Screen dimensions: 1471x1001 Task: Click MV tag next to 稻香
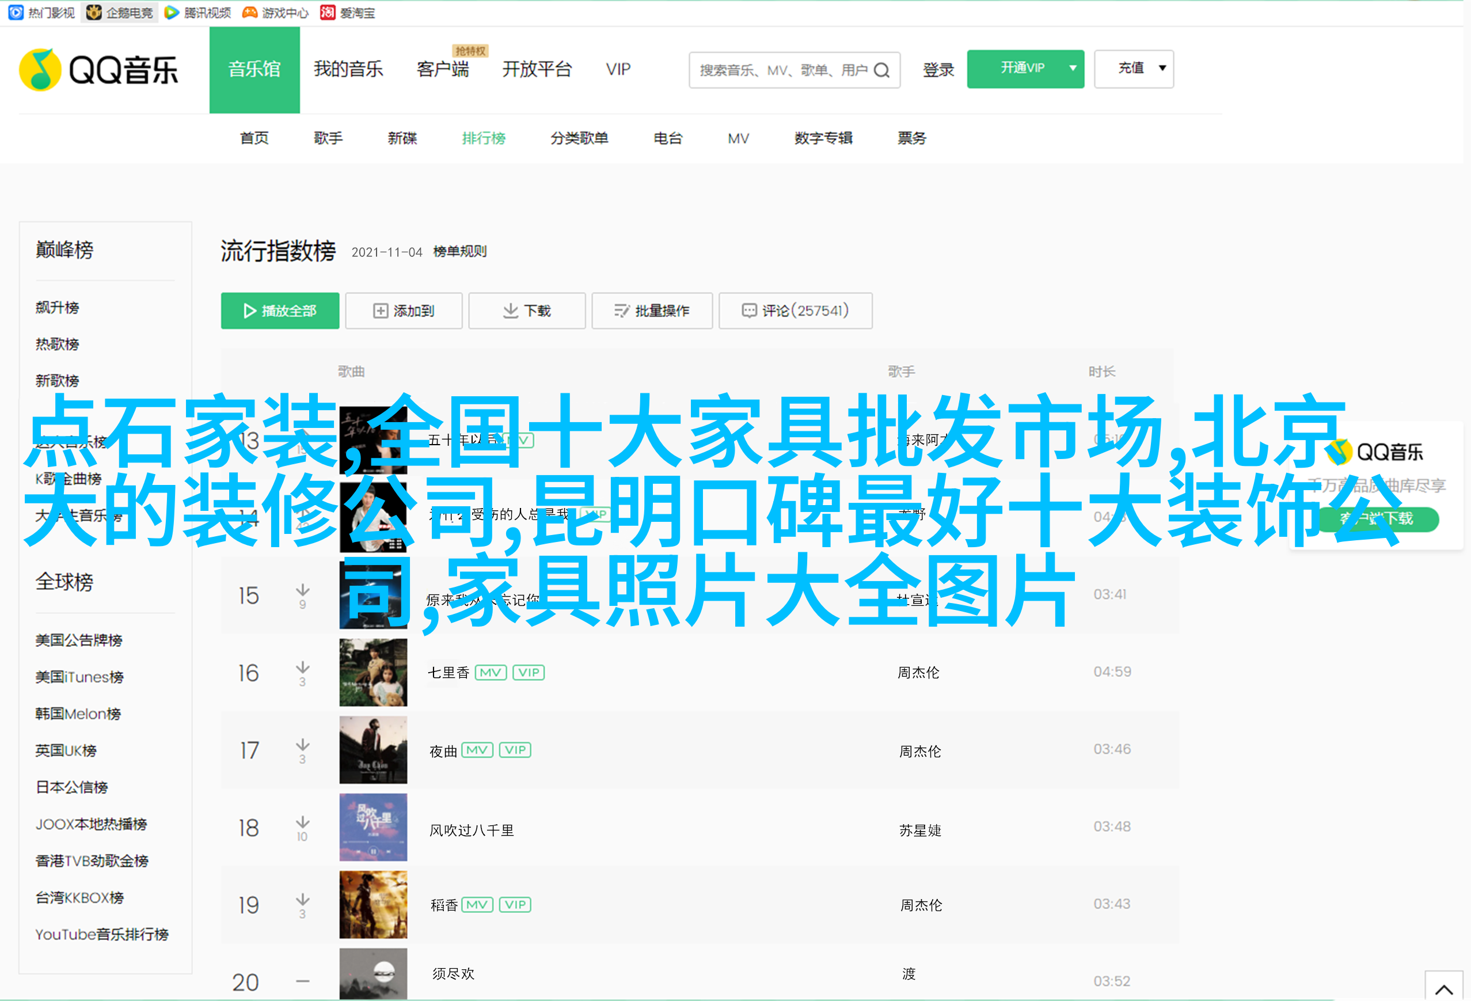477,905
